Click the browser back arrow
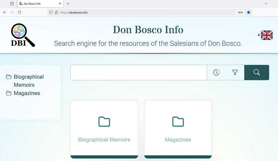The image size is (278, 161). tap(5, 12)
